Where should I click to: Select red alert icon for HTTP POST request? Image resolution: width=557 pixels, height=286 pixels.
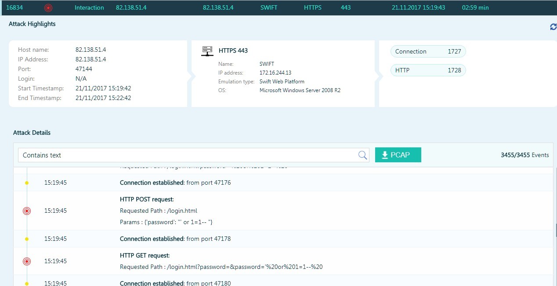coord(27,211)
